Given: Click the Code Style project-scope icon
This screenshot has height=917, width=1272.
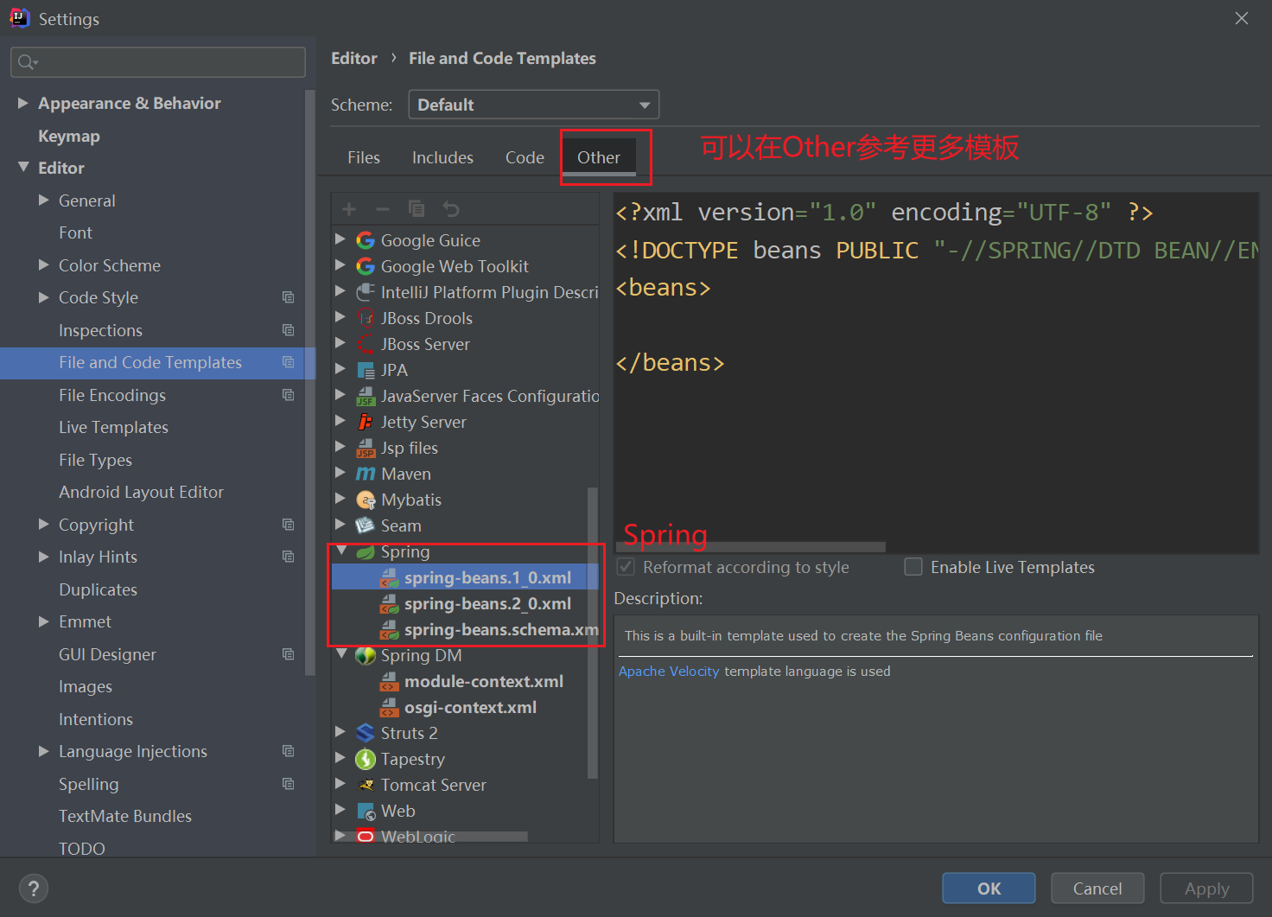Looking at the screenshot, I should 289,297.
